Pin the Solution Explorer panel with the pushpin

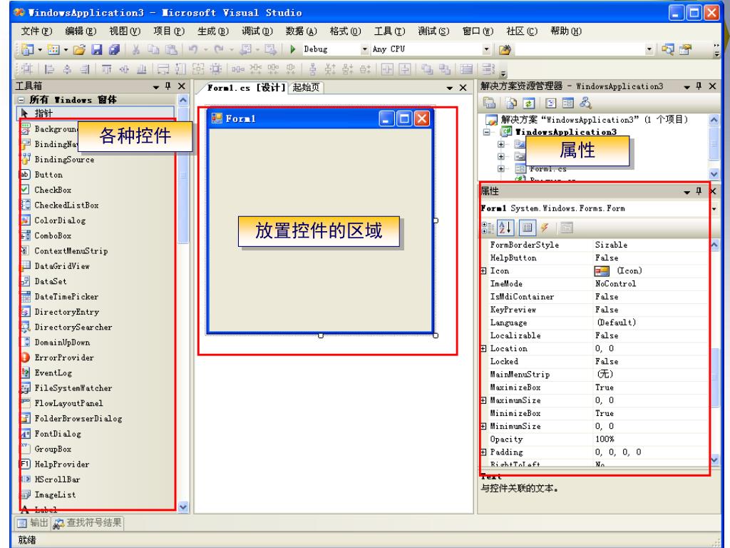pos(699,86)
